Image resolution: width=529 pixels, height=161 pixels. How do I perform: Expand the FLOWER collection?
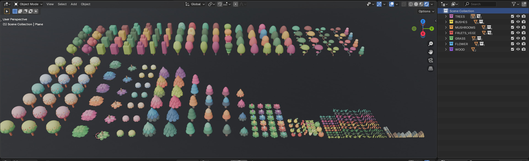(446, 44)
